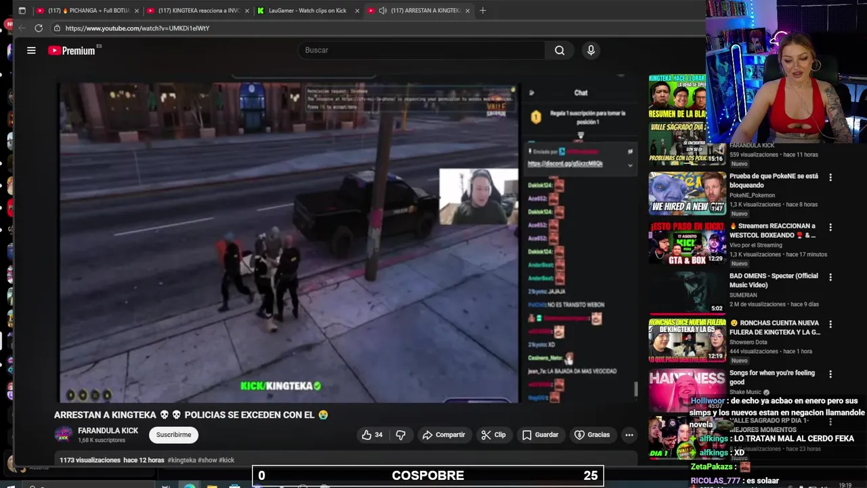Click the #kick hashtag
The image size is (867, 488).
(226, 460)
